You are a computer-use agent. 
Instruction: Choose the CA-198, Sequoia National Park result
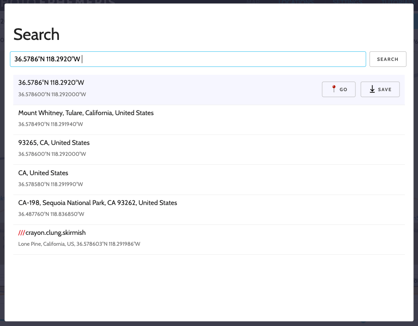[x=97, y=202]
